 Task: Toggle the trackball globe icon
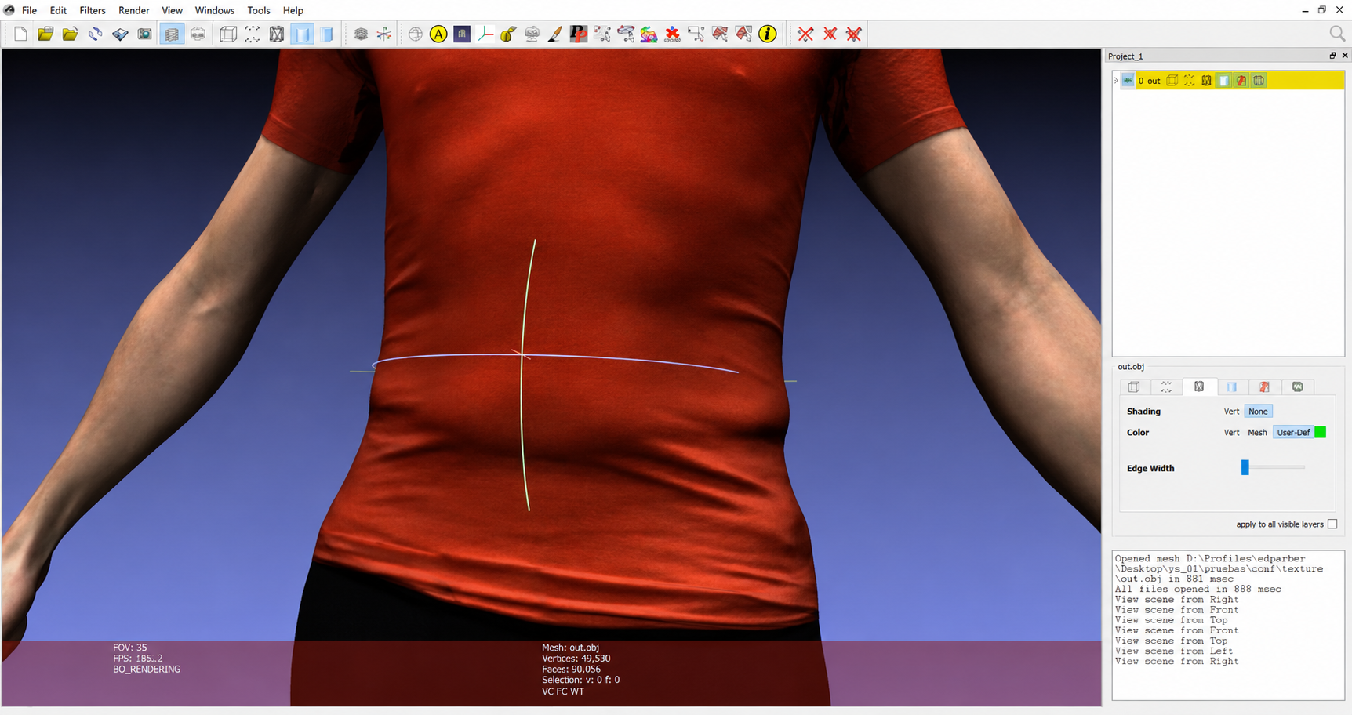tap(416, 34)
